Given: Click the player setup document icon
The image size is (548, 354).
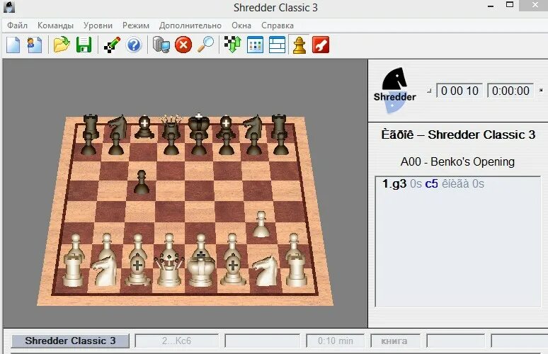Looking at the screenshot, I should coord(35,45).
